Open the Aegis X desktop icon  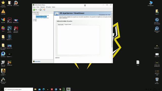157,12
